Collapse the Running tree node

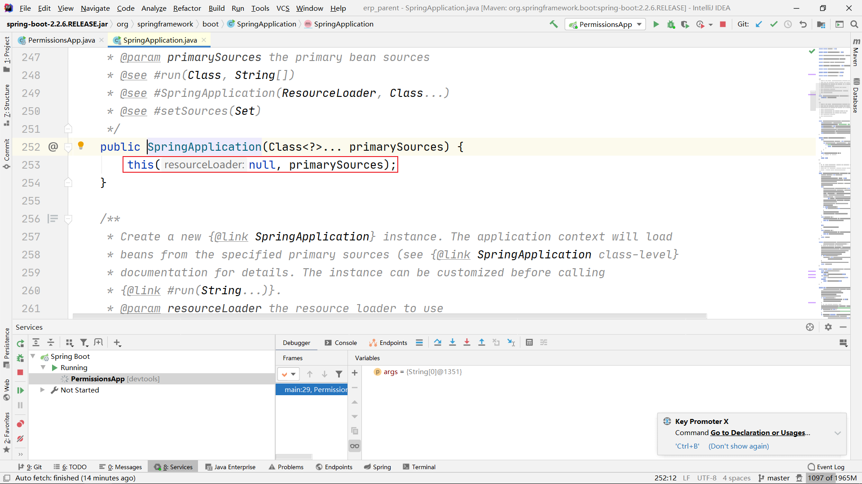tap(43, 367)
